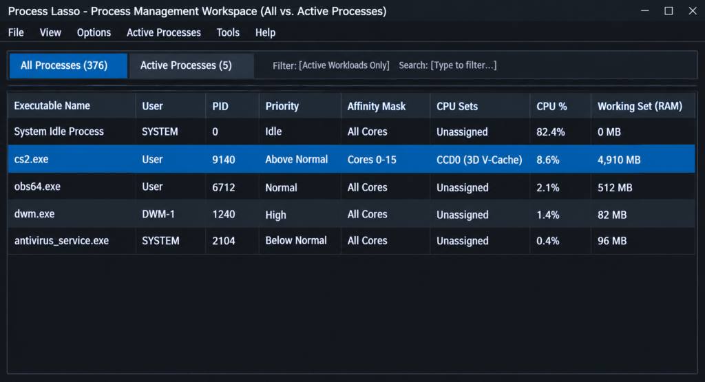Switch to Active Processes (5) tab
Viewport: 705px width, 382px height.
point(191,65)
